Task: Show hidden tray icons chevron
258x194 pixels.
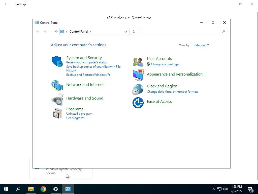Action: [213, 189]
